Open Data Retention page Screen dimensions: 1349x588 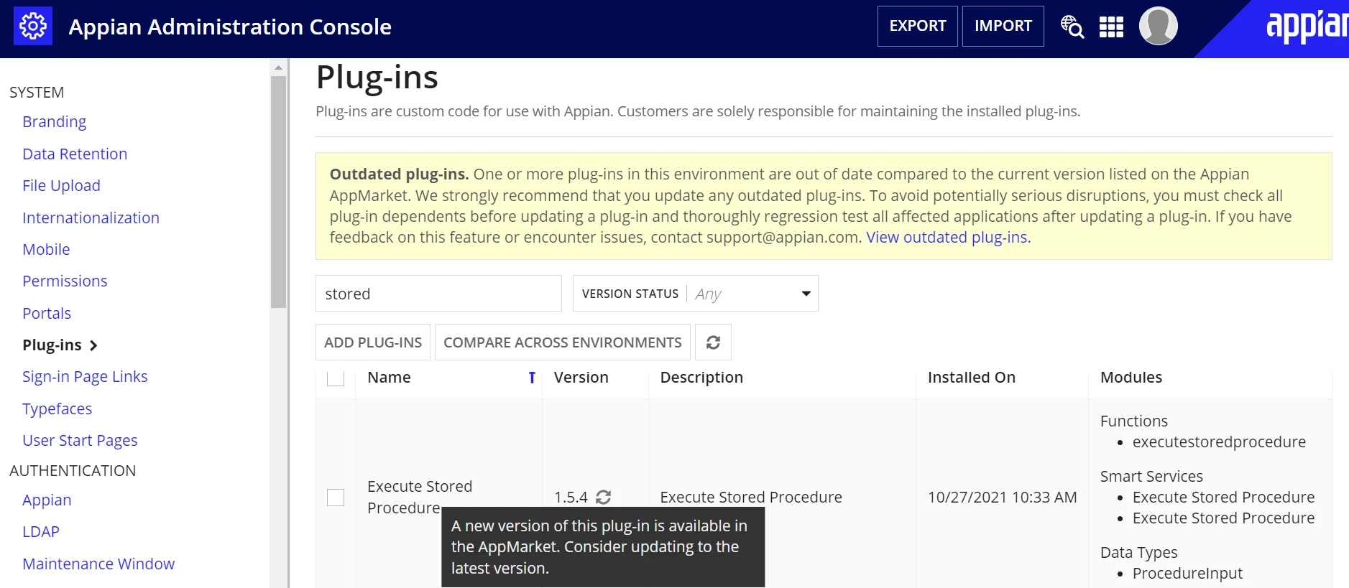75,154
